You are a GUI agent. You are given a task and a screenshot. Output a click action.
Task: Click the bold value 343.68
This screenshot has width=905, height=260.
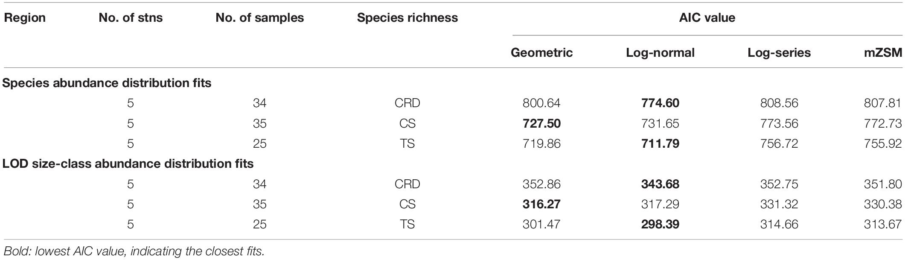tap(660, 184)
